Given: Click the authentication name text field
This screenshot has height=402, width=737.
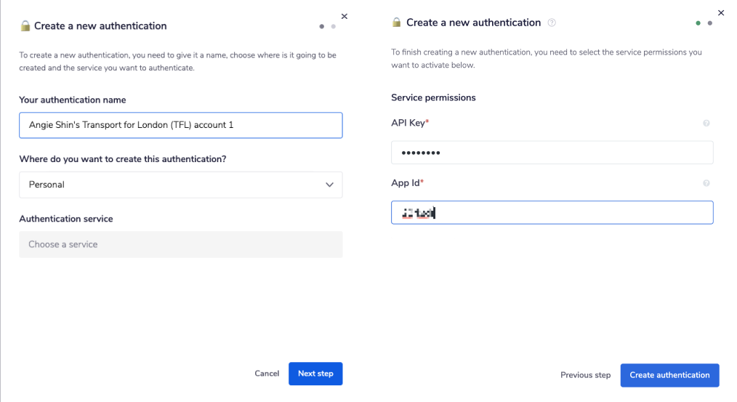Looking at the screenshot, I should tap(180, 125).
